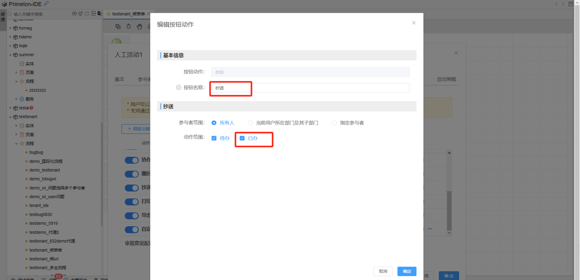Uncheck the 待办 checkbox
580x280 pixels.
[x=214, y=138]
